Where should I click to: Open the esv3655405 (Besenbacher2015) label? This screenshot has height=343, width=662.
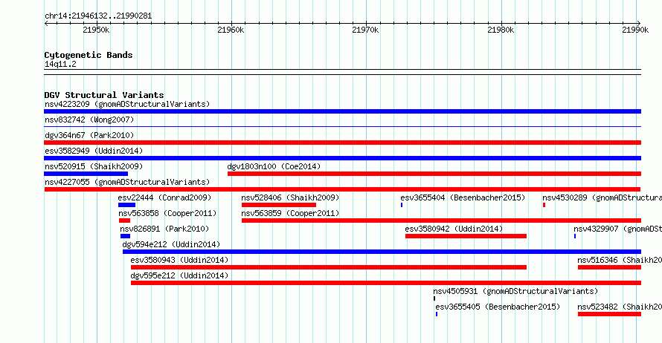point(498,307)
